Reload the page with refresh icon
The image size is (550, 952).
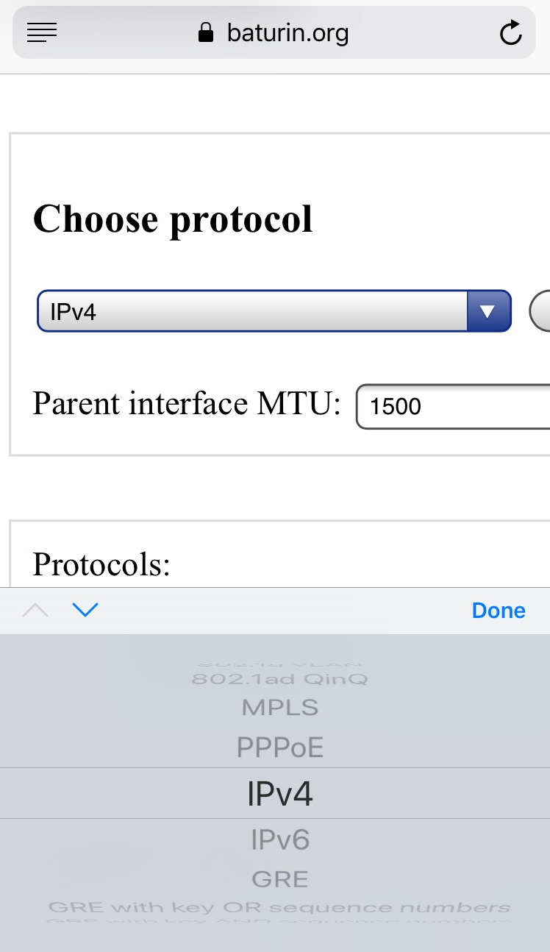[510, 32]
